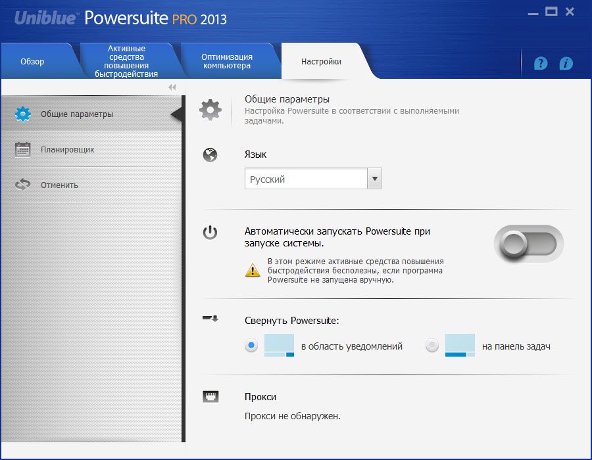Click the 'Язык' label

[x=256, y=154]
